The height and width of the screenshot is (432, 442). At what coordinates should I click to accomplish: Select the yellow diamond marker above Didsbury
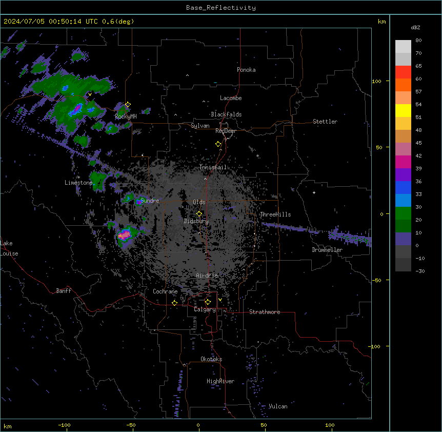199,214
